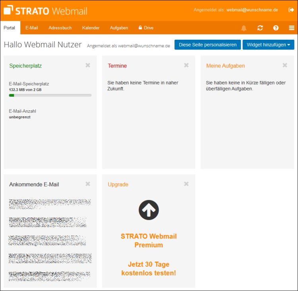The width and height of the screenshot is (298, 291).
Task: Open the hamburger settings menu
Action: (292, 28)
